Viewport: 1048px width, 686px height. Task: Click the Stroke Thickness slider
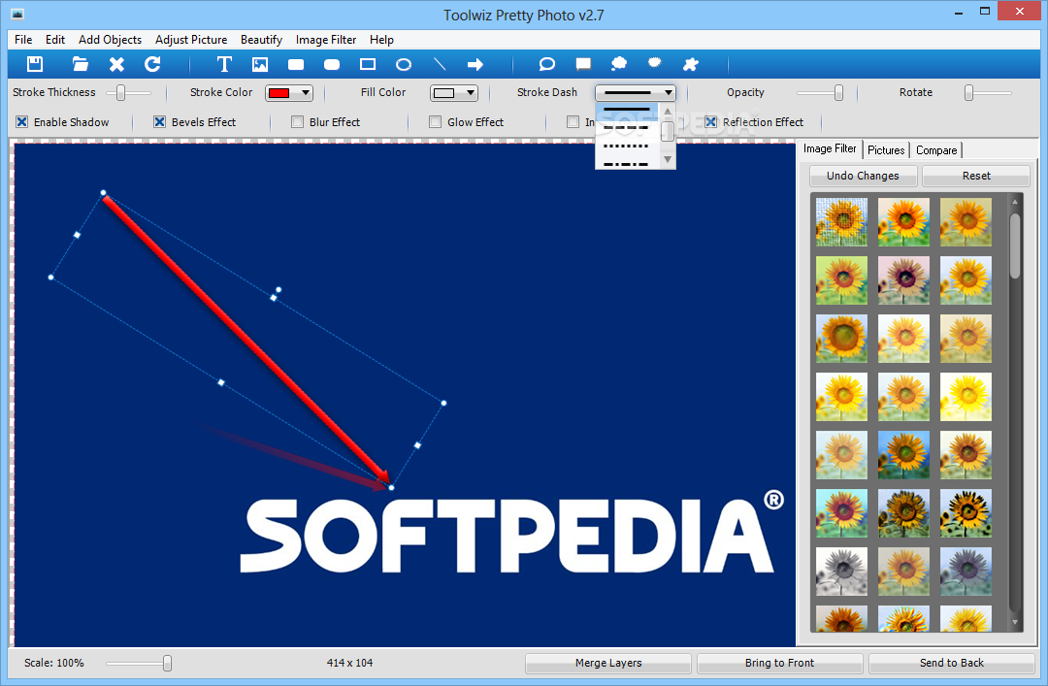(x=128, y=92)
